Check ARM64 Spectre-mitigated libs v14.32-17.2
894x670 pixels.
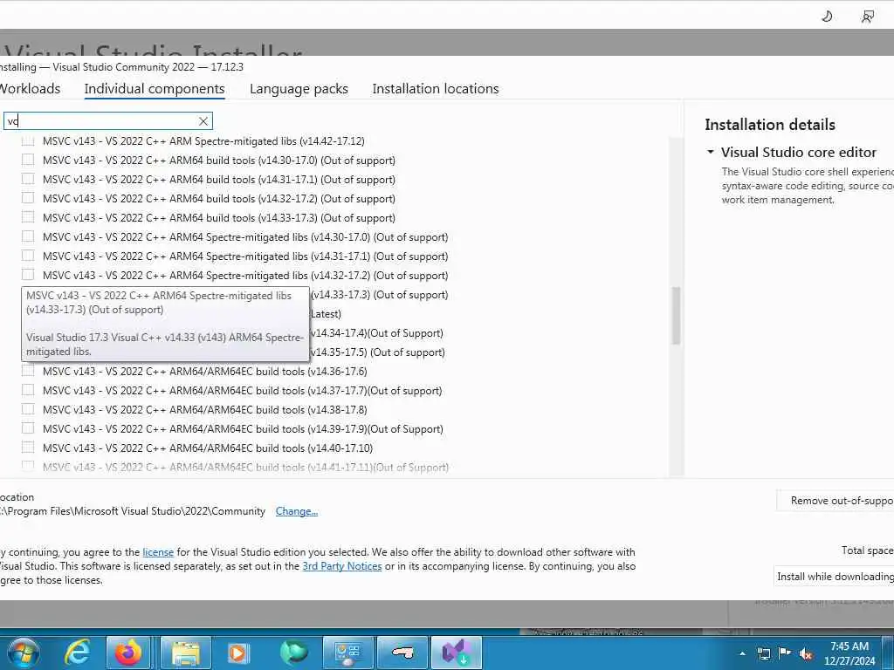[28, 275]
